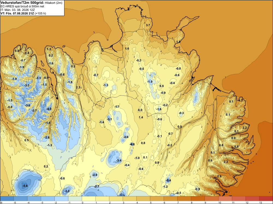The width and height of the screenshot is (273, 204).
Task: Click the Veðurstofan/T2m 500grid title text
Action: [22, 2]
